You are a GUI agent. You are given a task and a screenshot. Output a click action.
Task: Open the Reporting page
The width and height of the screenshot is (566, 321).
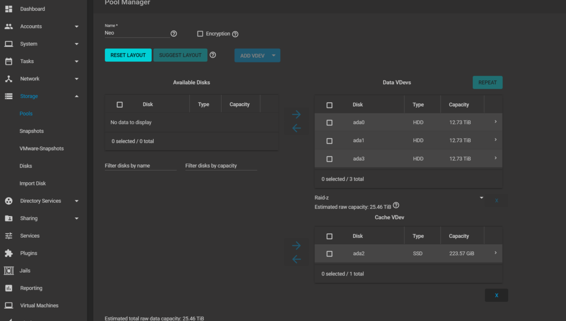(31, 288)
